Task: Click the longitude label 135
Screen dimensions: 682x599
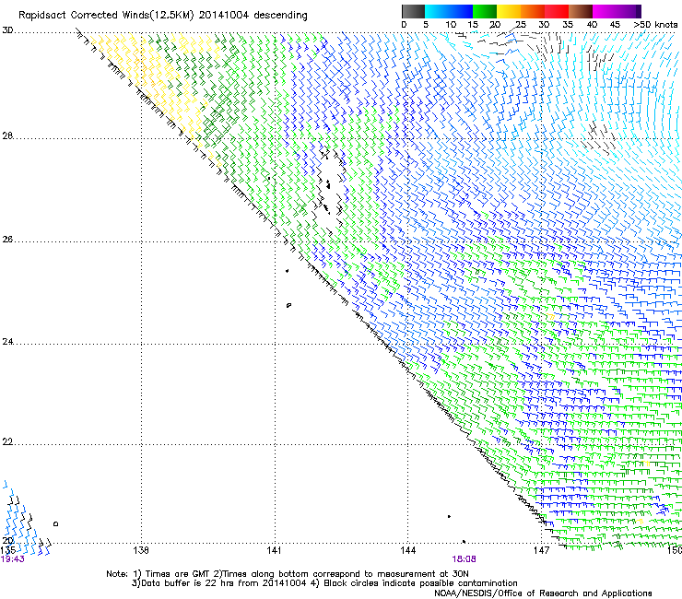Action: tap(8, 550)
